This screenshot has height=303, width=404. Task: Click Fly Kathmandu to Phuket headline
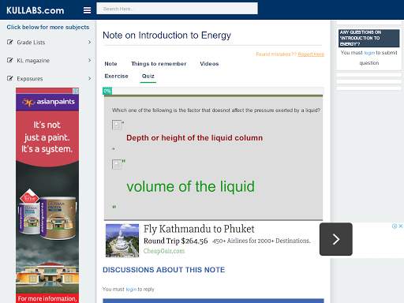[x=199, y=229]
